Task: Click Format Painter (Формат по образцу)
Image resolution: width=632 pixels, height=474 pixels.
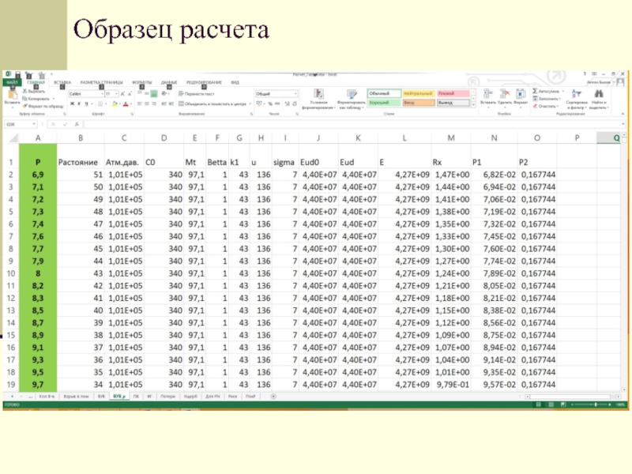Action: (x=43, y=106)
